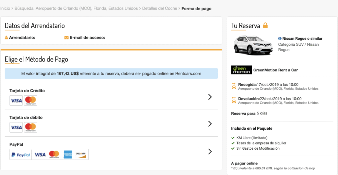338x175 pixels.
Task: Click the KM Libre (ilimitado) checkmark item
Action: 250,137
